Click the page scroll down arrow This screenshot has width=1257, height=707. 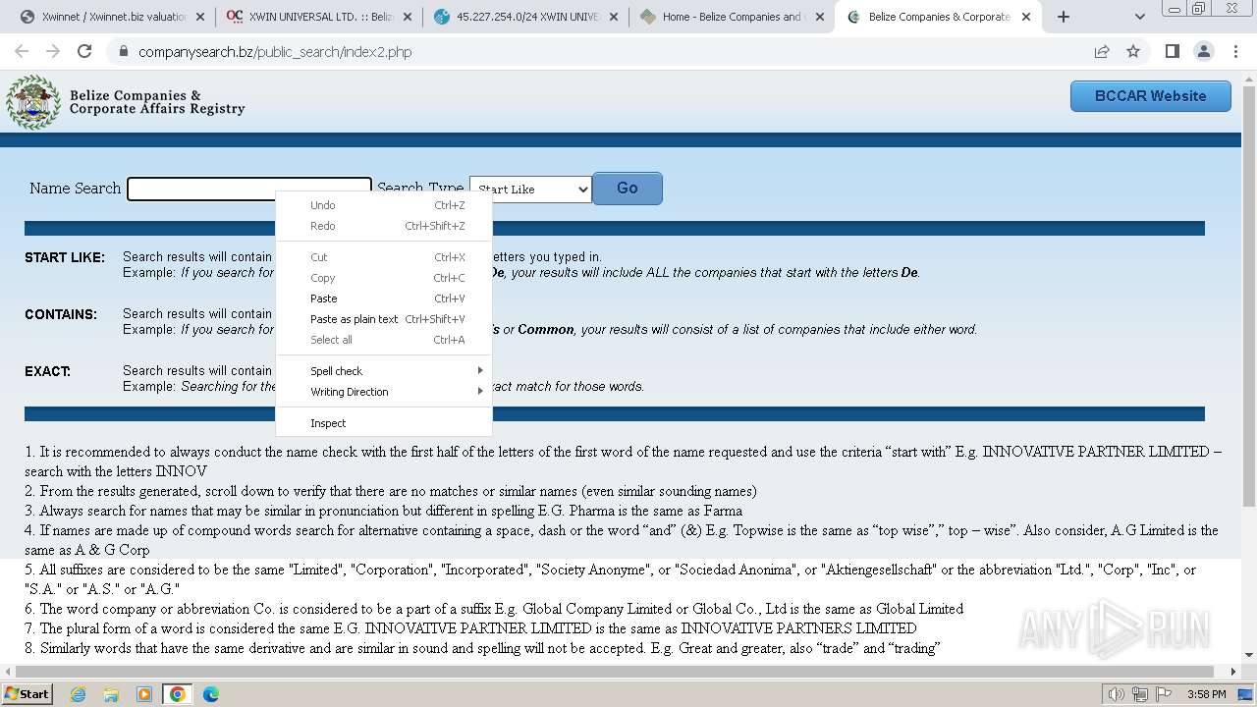[x=1249, y=655]
